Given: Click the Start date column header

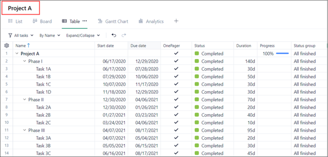Looking at the screenshot, I should point(111,46).
